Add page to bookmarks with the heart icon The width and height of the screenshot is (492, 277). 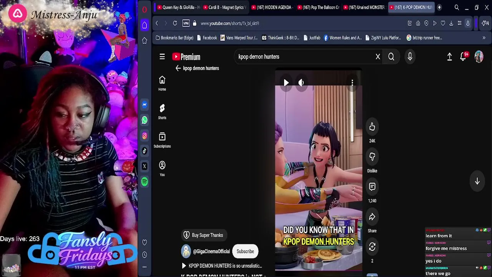[x=443, y=23]
